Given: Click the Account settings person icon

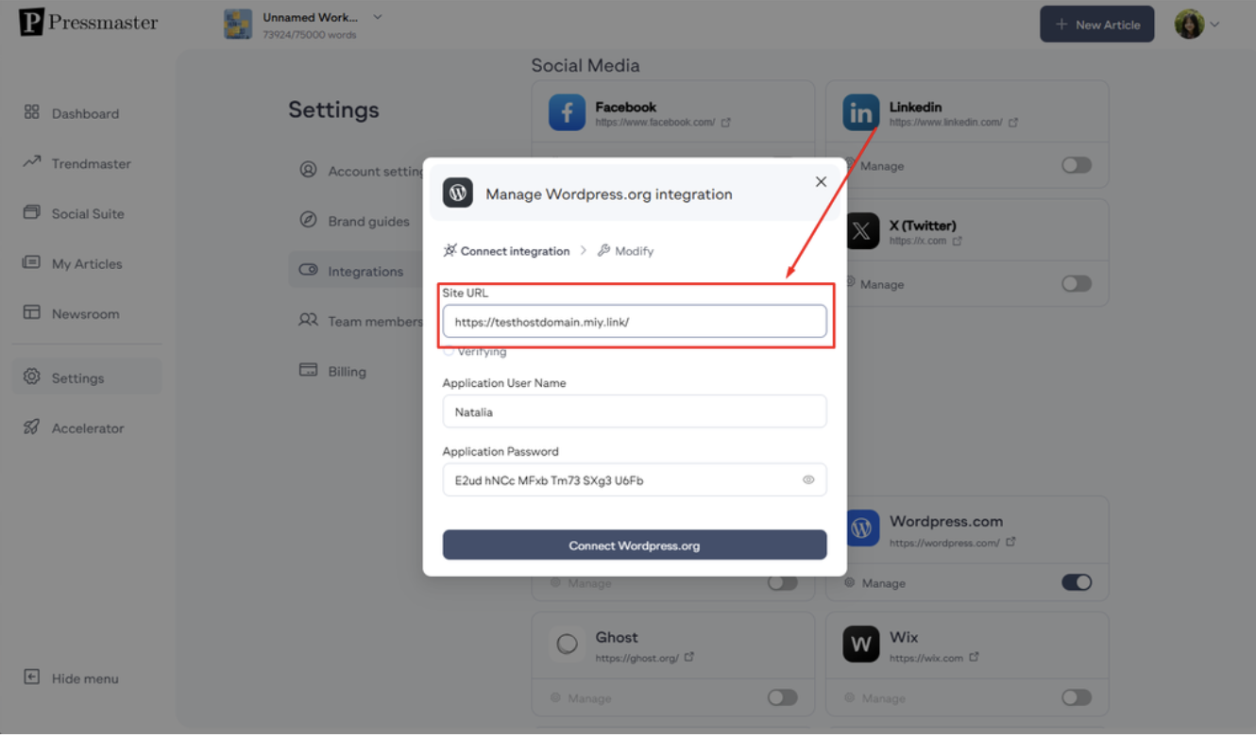Looking at the screenshot, I should 308,170.
